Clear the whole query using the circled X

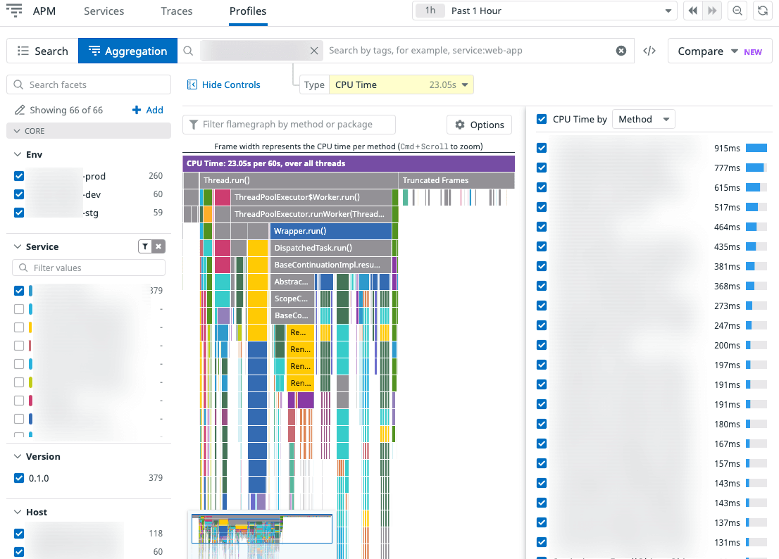621,51
